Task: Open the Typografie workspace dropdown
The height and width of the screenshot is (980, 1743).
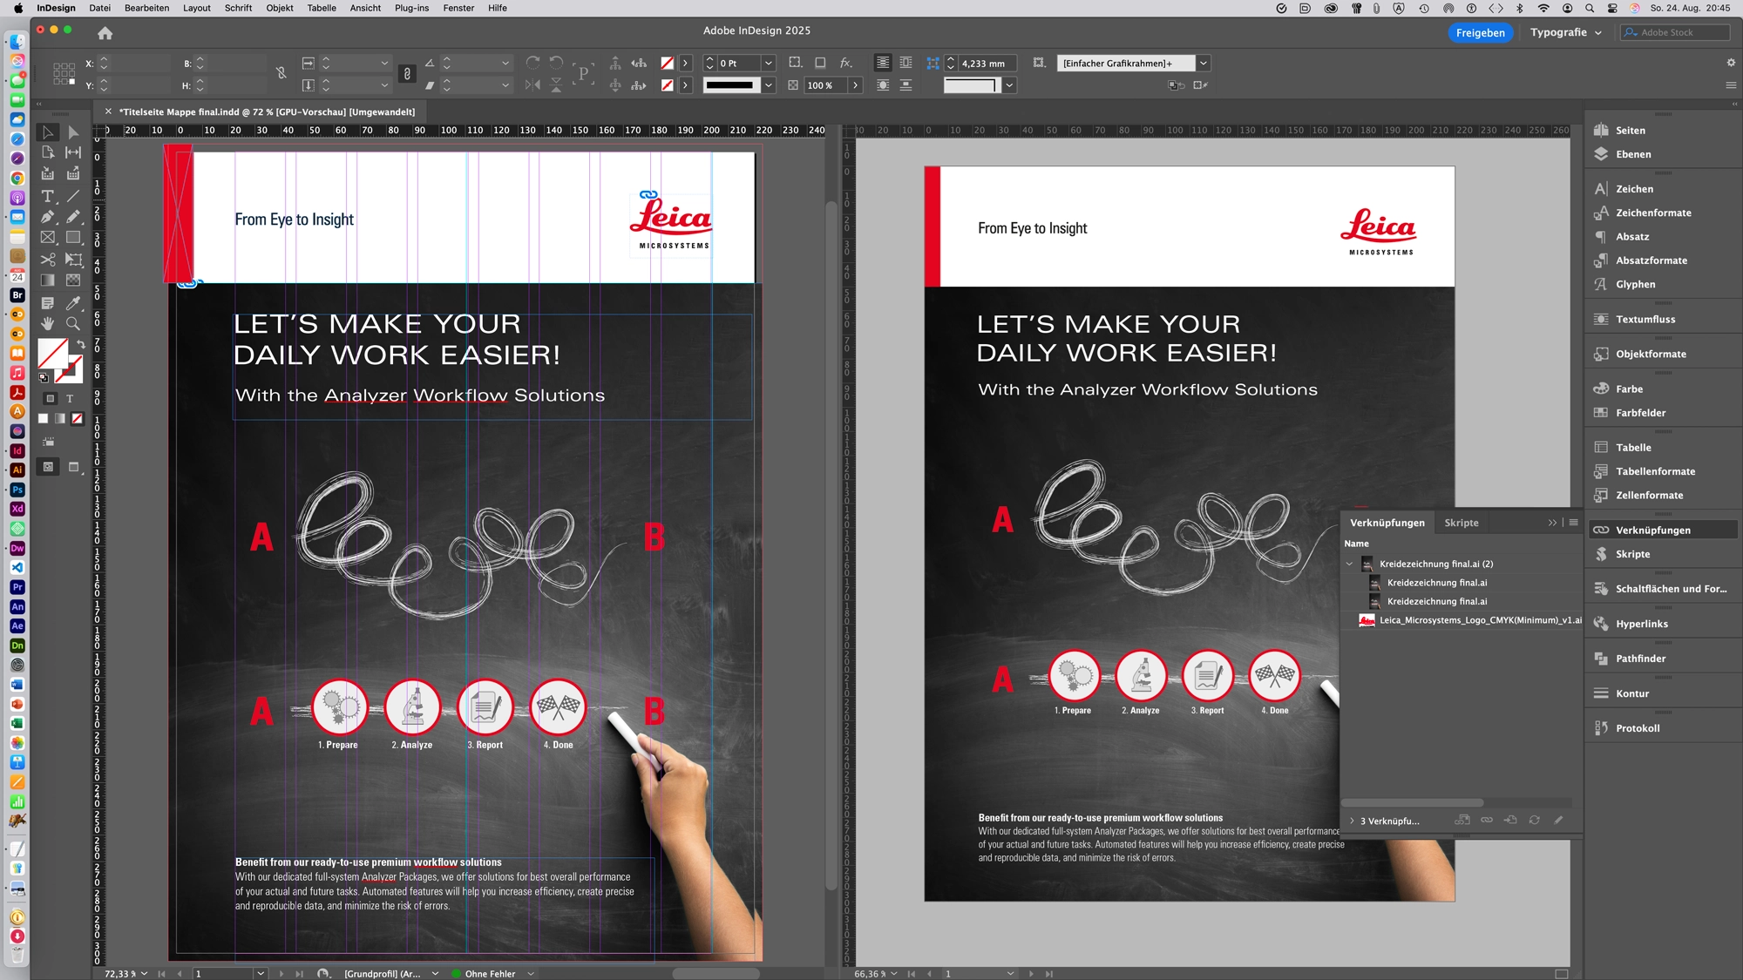Action: point(1566,32)
